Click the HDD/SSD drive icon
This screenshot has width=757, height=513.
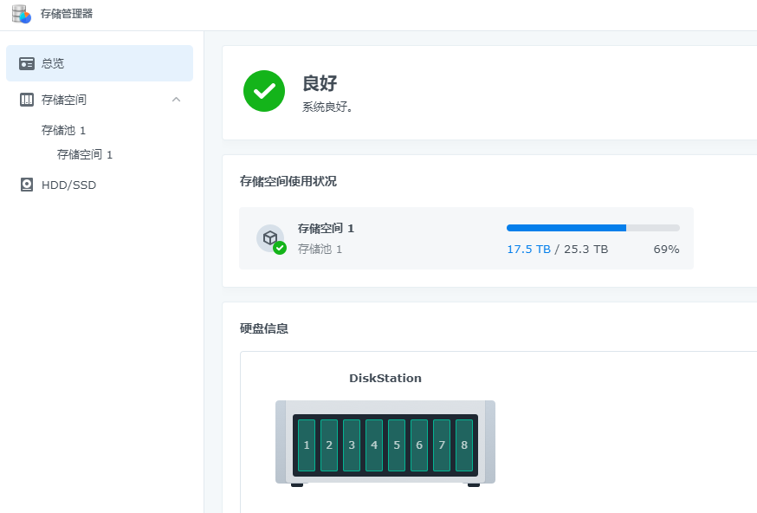(x=27, y=185)
